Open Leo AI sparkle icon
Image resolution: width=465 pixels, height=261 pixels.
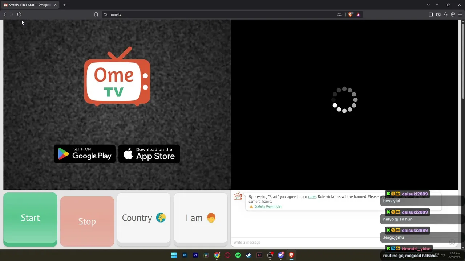click(445, 14)
